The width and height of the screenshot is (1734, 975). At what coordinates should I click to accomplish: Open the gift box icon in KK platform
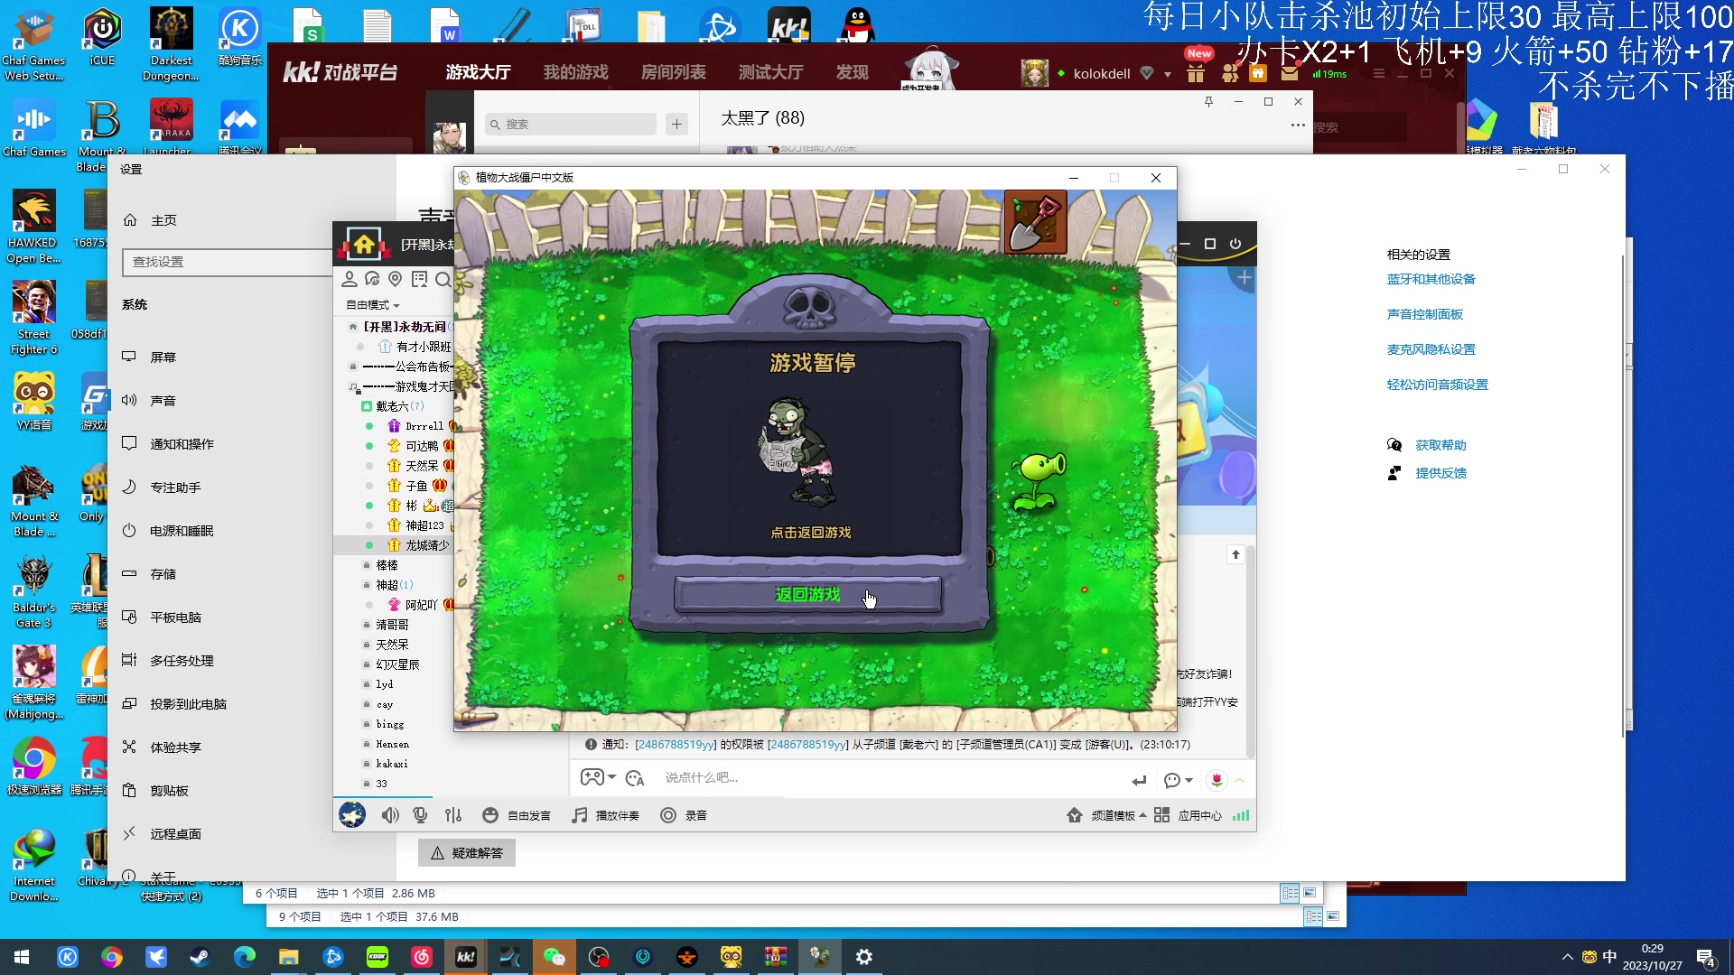(1196, 74)
